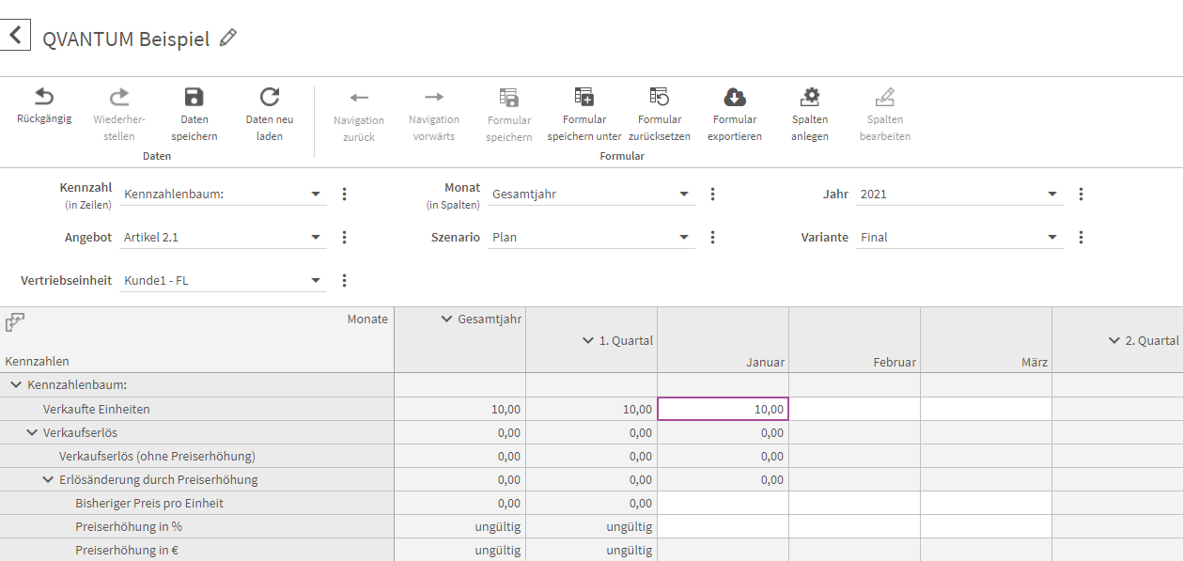
Task: Reload data via Daten neu laden
Action: click(270, 97)
